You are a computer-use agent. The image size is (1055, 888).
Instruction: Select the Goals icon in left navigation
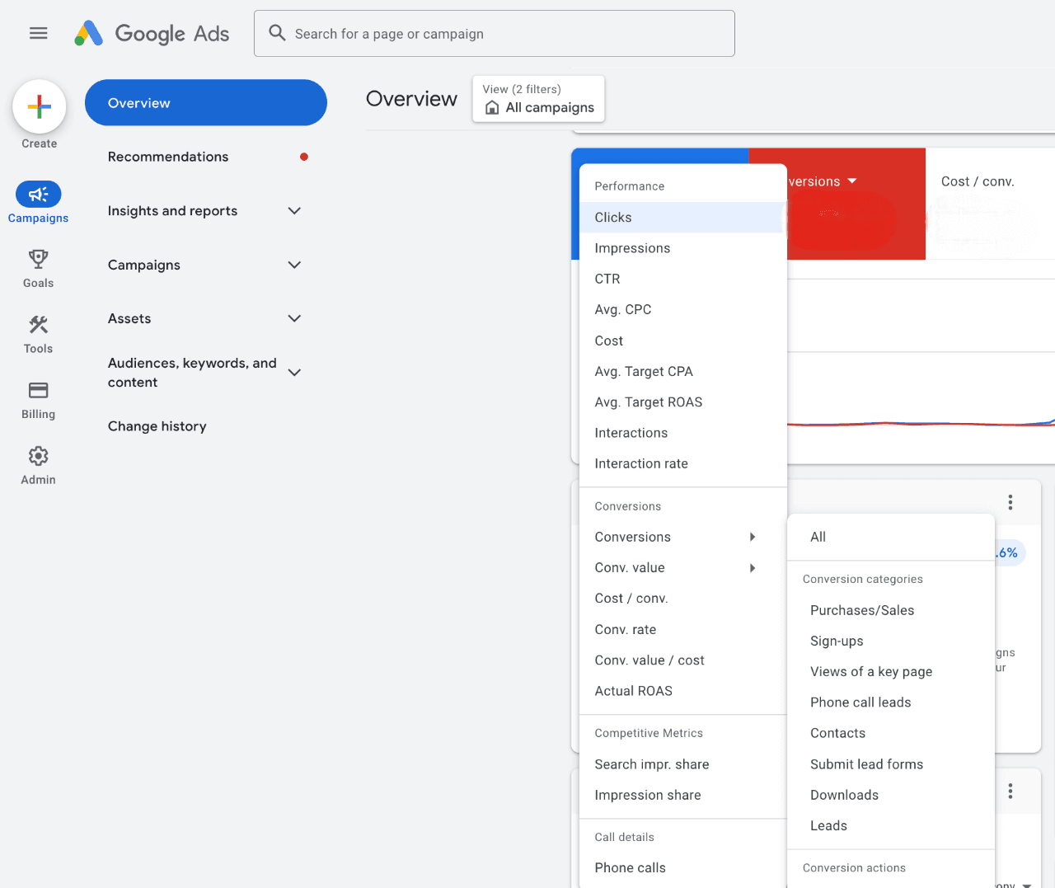point(38,260)
